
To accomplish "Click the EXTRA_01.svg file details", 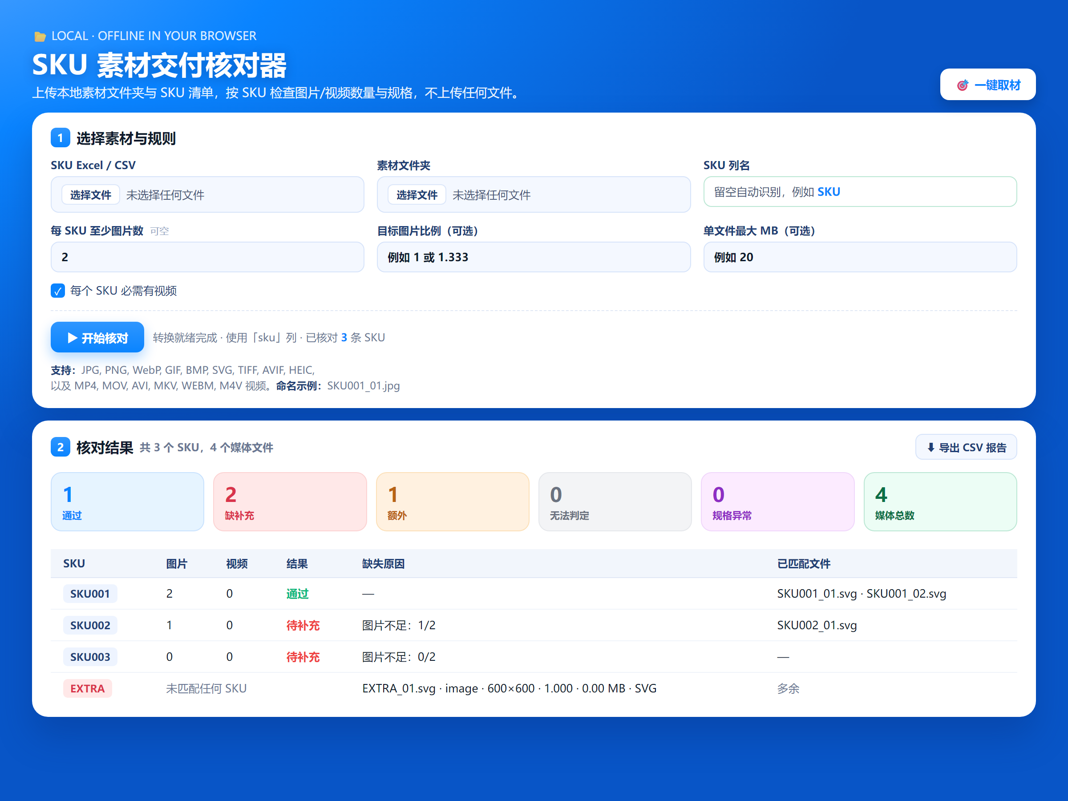I will click(x=510, y=688).
